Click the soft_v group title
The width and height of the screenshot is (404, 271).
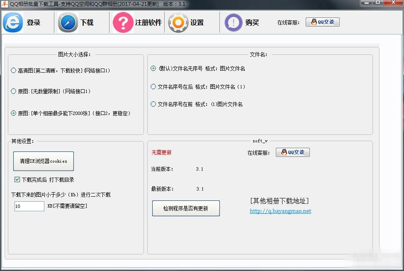click(260, 141)
